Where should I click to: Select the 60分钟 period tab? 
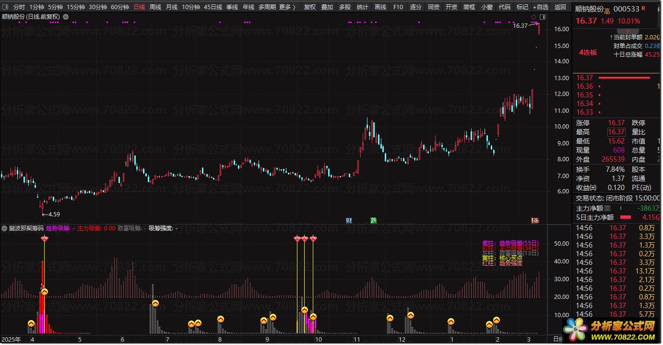click(x=120, y=7)
